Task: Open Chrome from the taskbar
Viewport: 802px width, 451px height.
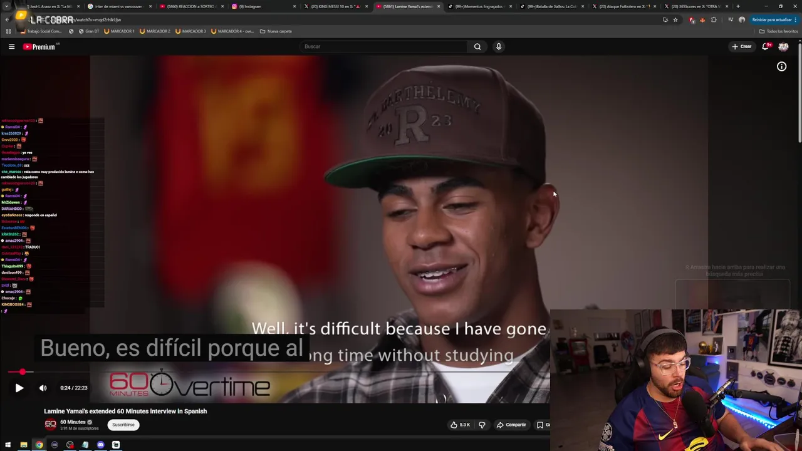Action: pyautogui.click(x=39, y=445)
